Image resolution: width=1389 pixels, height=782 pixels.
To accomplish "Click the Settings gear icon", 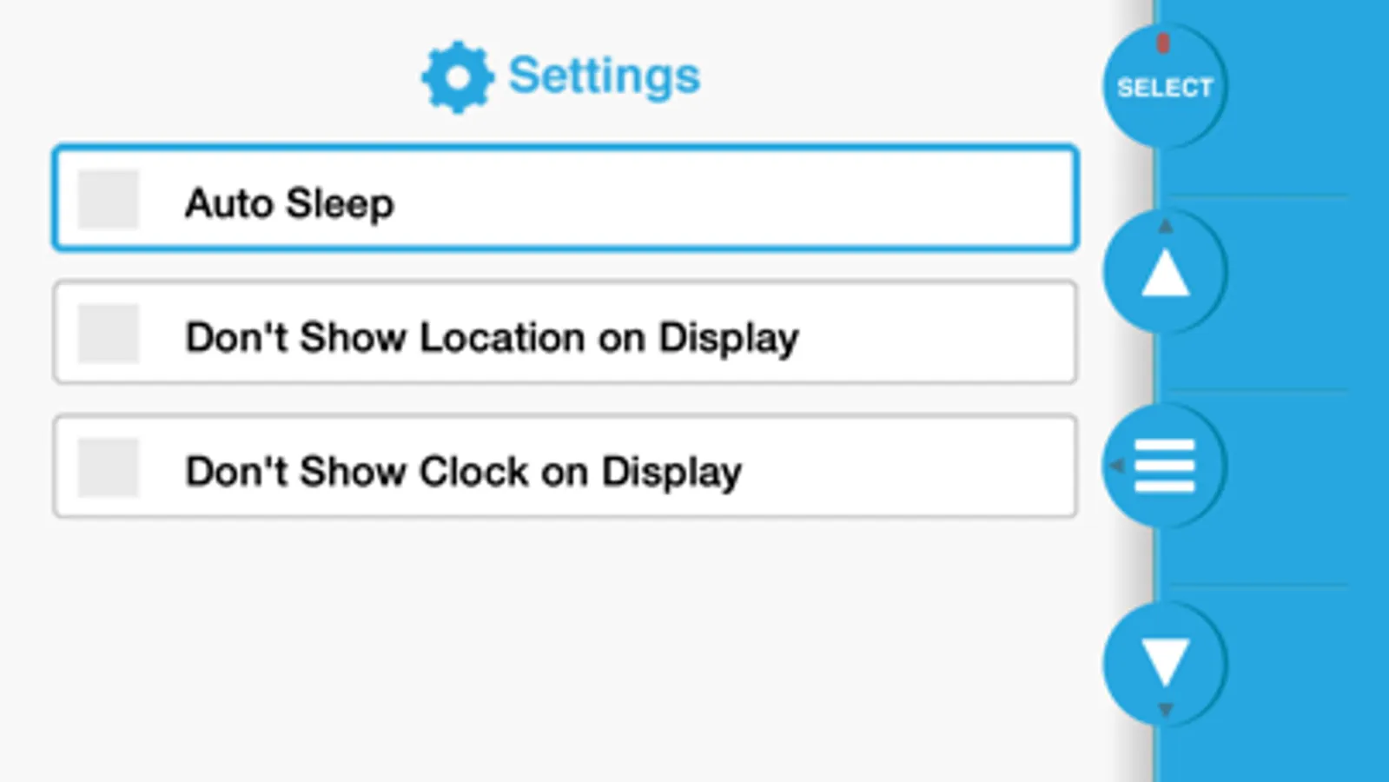I will click(457, 76).
